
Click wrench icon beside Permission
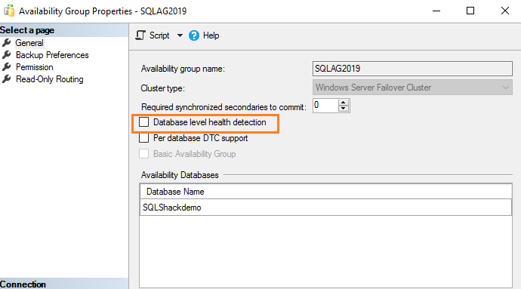[6, 67]
